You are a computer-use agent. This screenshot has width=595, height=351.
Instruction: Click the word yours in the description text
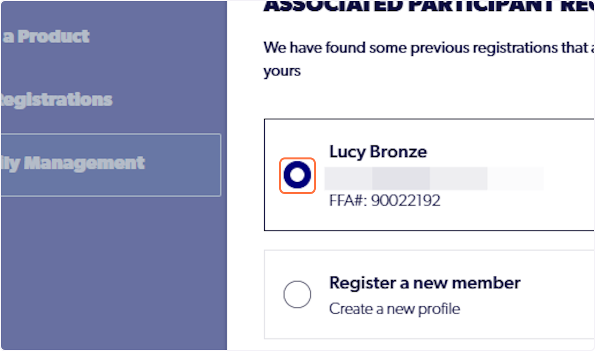[281, 71]
